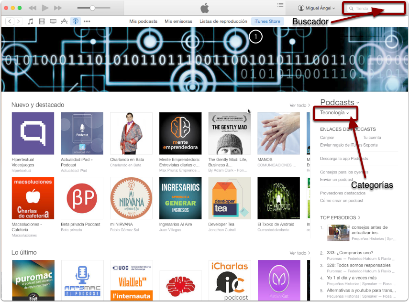
Task: Adjust the volume slider knob
Action: tap(92, 8)
